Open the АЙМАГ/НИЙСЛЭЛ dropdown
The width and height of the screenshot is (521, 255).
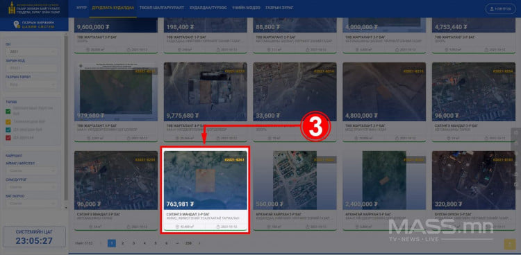(32, 170)
